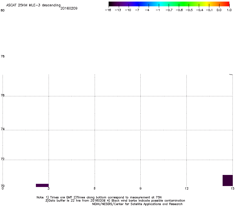The image size is (235, 206).
Task: Click the latitude axis label 72
Action: (3, 159)
